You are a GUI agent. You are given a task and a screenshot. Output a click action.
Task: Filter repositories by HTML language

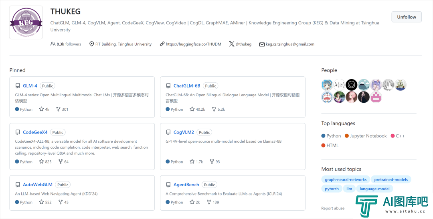(x=330, y=145)
